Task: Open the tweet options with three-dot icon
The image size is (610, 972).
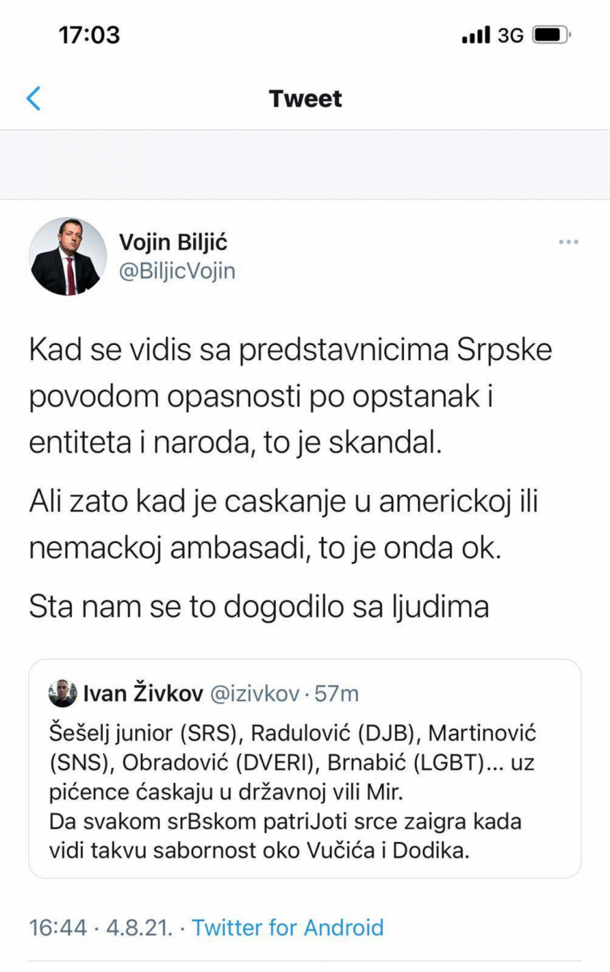Action: (568, 242)
